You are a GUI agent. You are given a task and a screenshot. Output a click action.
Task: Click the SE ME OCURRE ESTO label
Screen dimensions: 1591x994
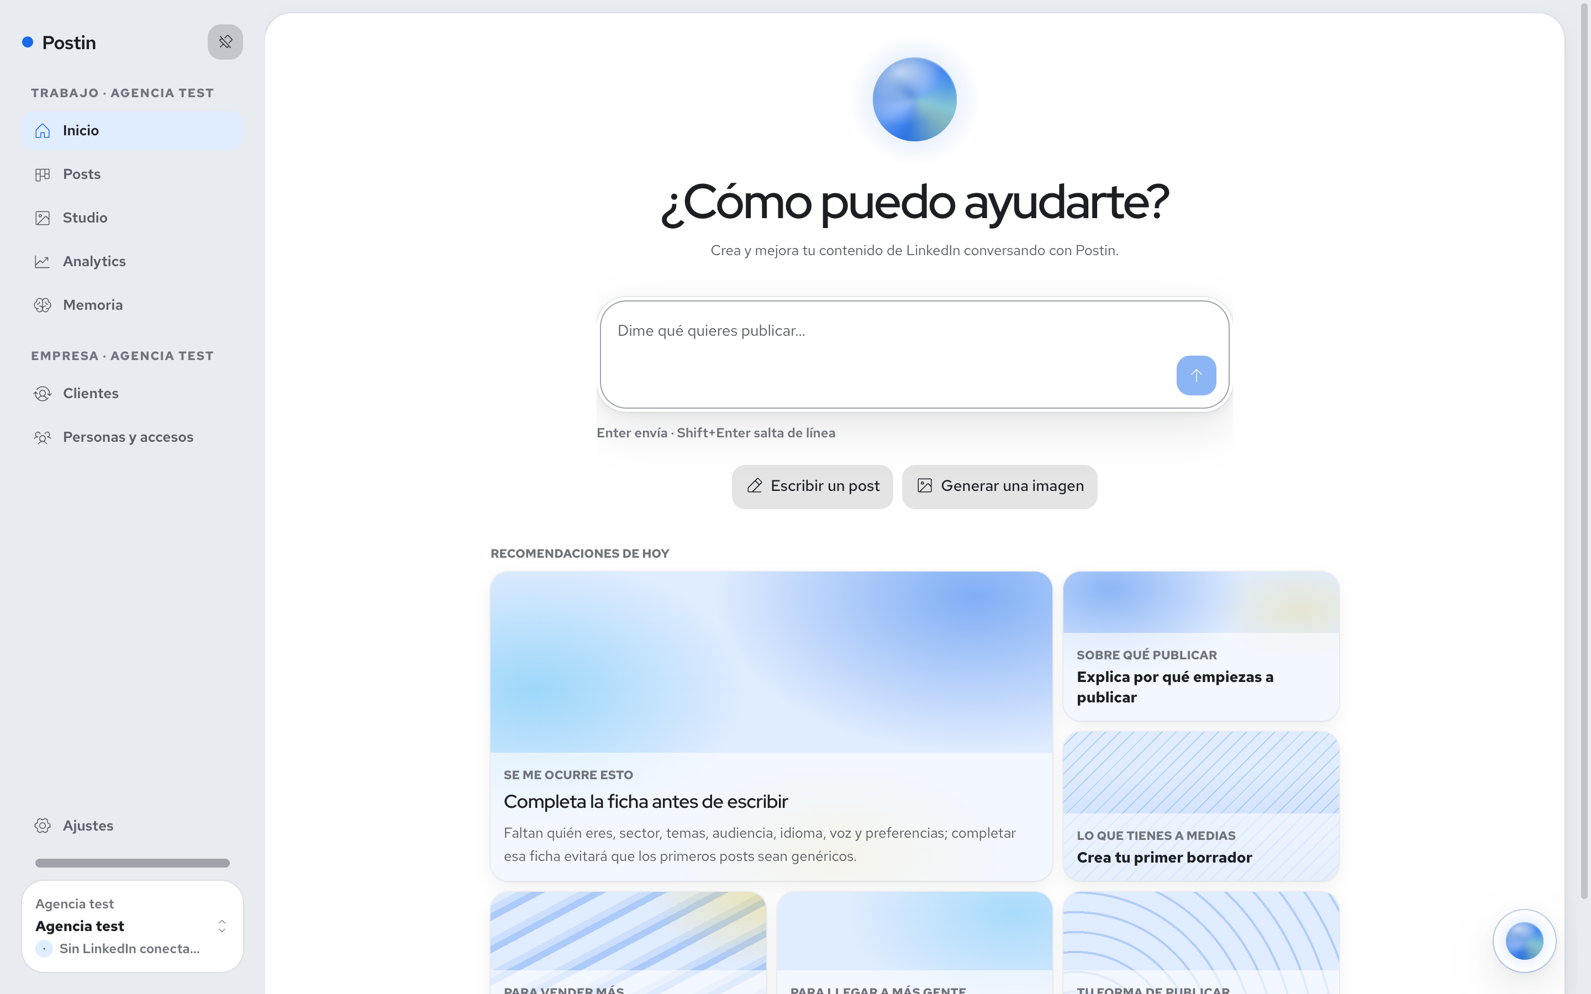(568, 775)
